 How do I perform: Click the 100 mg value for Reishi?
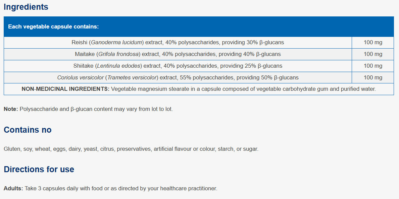[373, 43]
